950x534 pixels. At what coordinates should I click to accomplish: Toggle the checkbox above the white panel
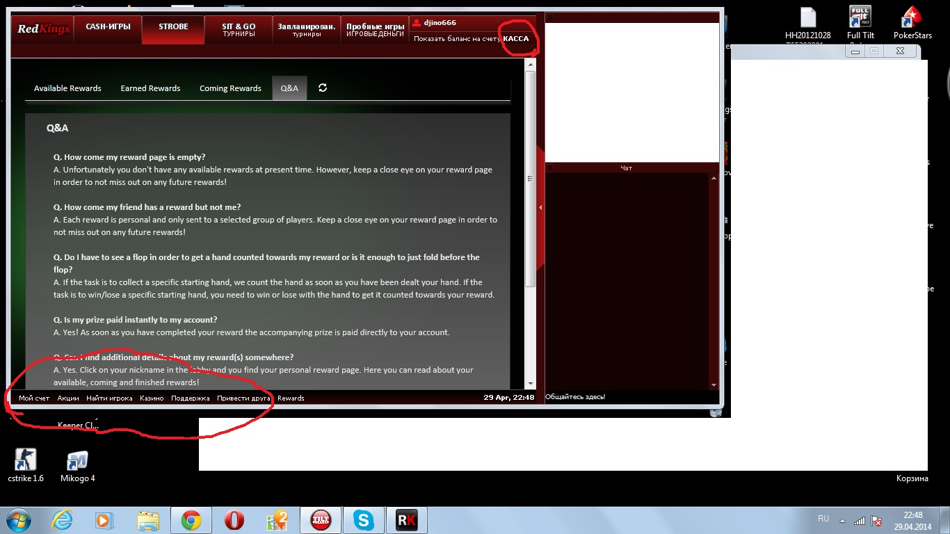[551, 17]
